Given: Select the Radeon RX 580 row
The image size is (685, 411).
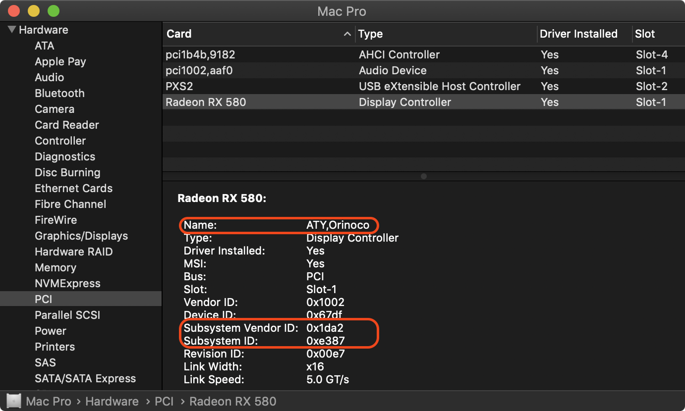Looking at the screenshot, I should point(424,102).
